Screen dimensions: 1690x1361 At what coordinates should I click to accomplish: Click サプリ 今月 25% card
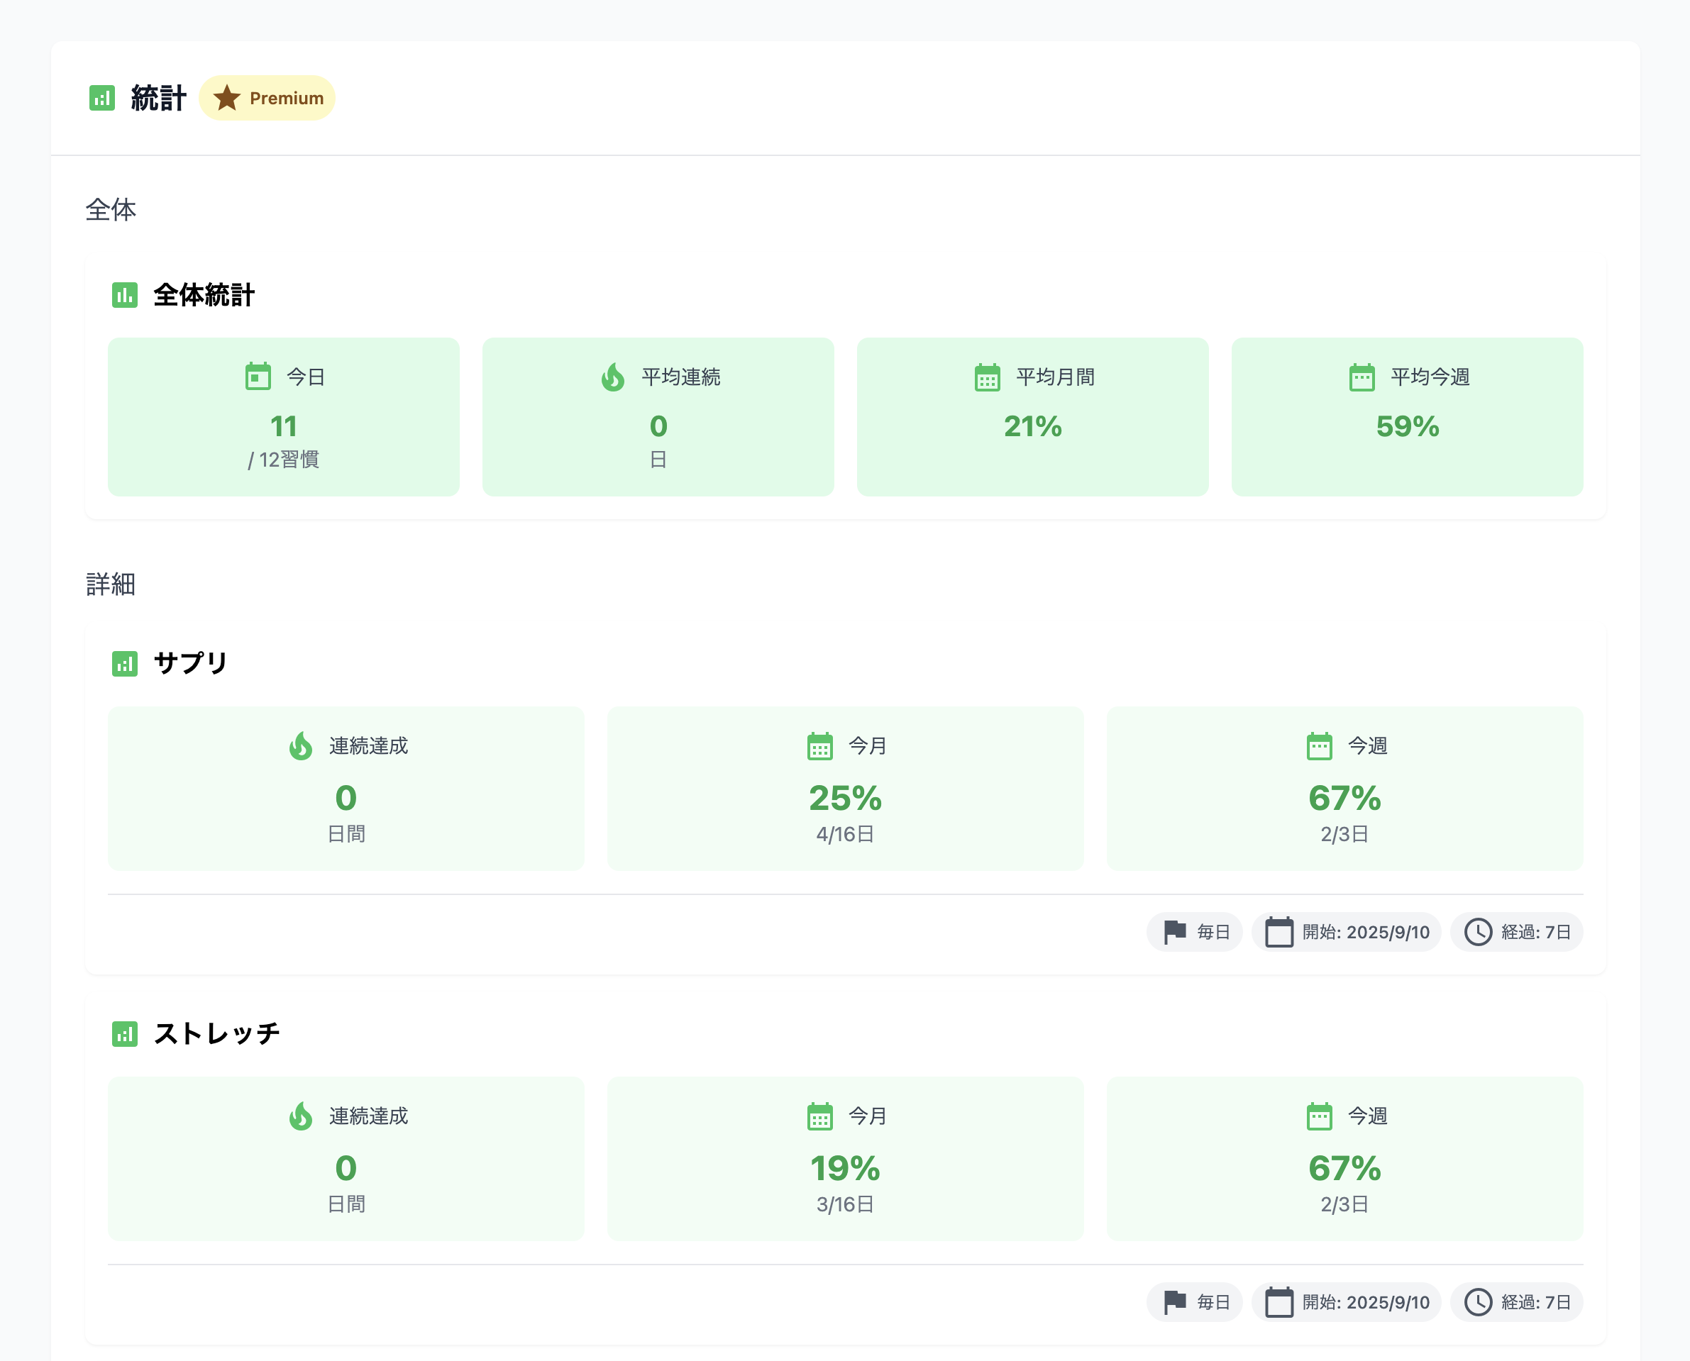point(846,789)
